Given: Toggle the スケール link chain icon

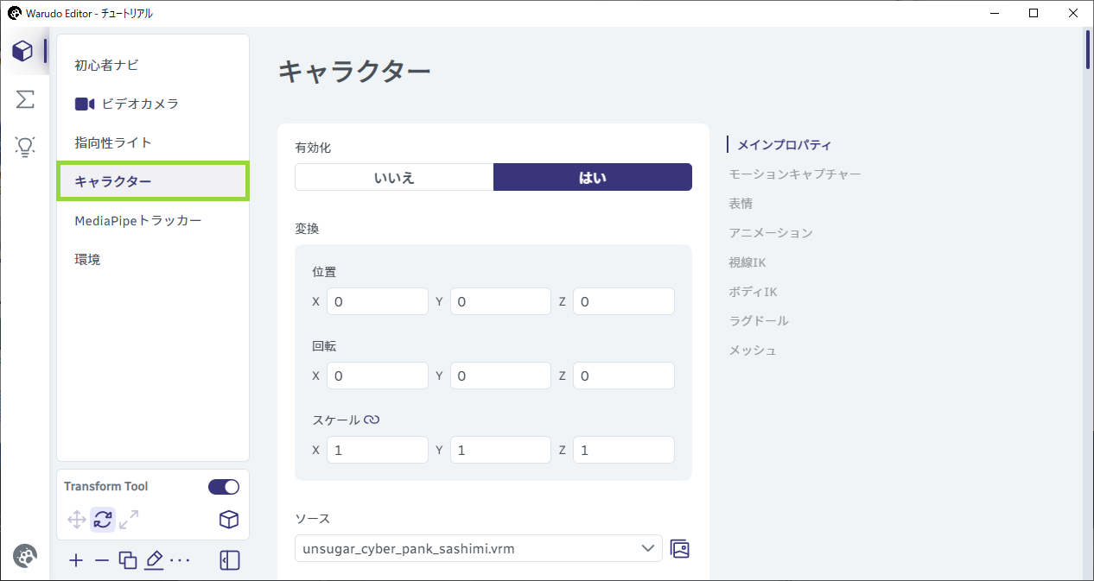Looking at the screenshot, I should point(372,420).
